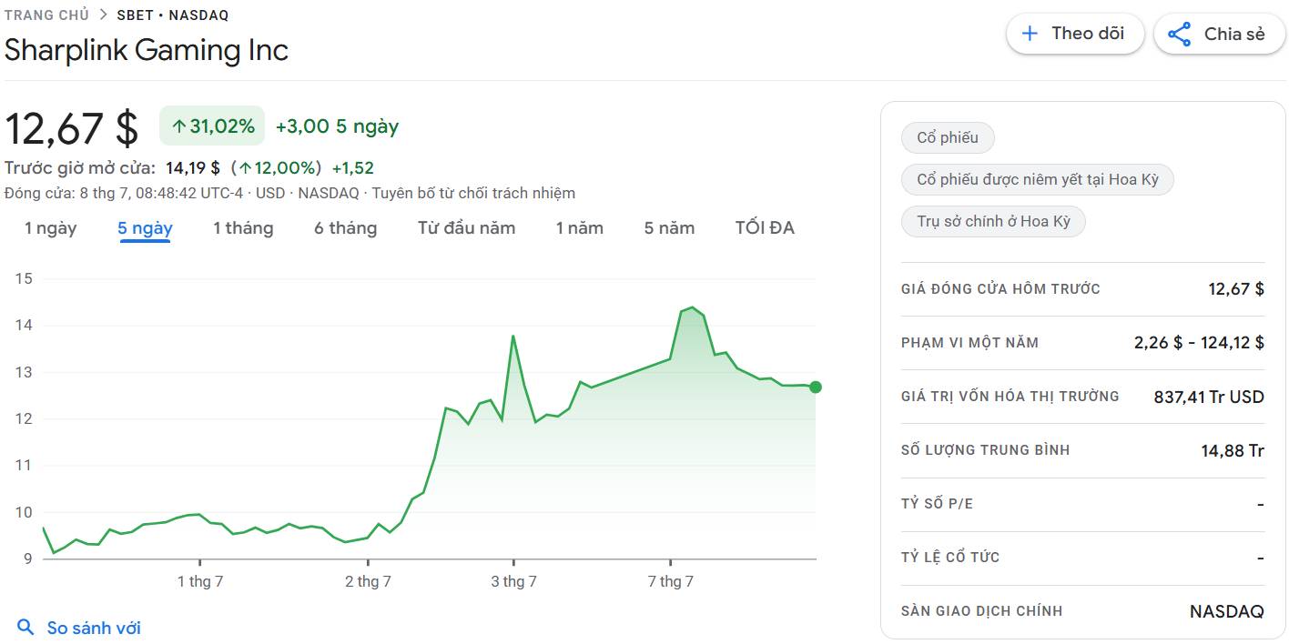The image size is (1289, 644).
Task: Switch chart to 1 năm range
Action: (x=580, y=228)
